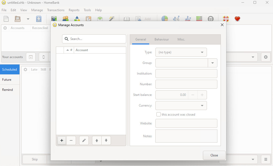Click the red heart donate icon
The height and width of the screenshot is (166, 273).
click(x=237, y=19)
